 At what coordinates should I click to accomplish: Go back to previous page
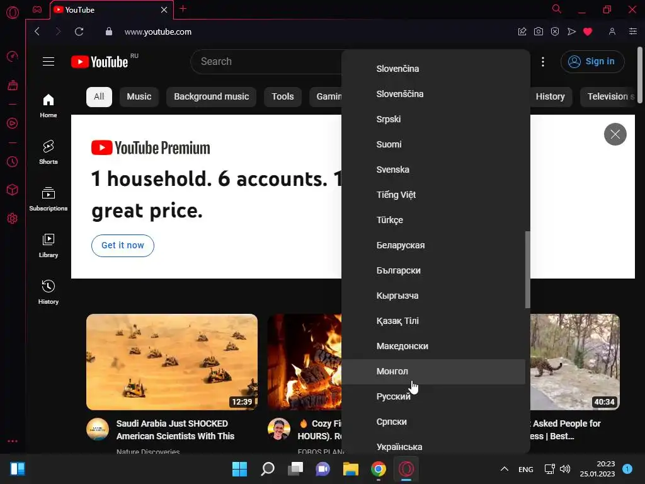coord(37,32)
